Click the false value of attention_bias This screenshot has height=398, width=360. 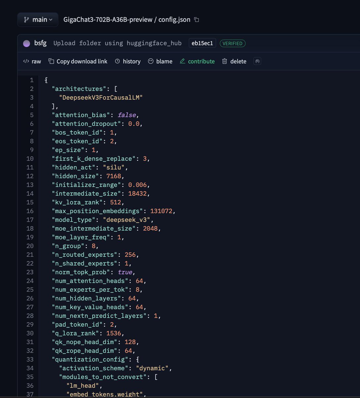point(127,115)
